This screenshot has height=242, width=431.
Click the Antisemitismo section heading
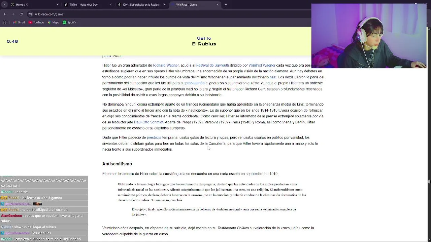[x=117, y=164]
